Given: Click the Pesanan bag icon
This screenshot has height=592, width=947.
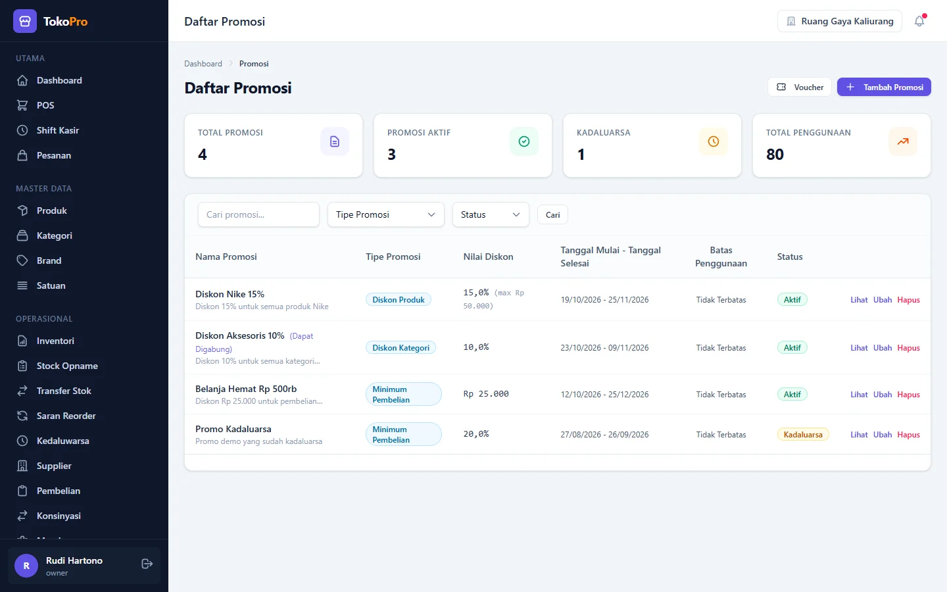Looking at the screenshot, I should pyautogui.click(x=22, y=155).
